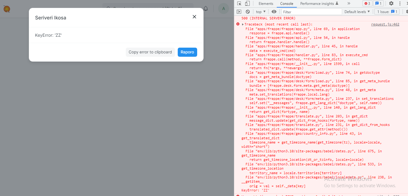Open the top JavaScript context dropdown
The width and height of the screenshot is (408, 196).
(x=261, y=12)
